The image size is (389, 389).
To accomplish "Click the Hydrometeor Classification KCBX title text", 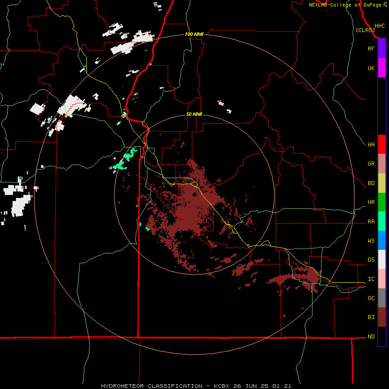I will pyautogui.click(x=196, y=386).
